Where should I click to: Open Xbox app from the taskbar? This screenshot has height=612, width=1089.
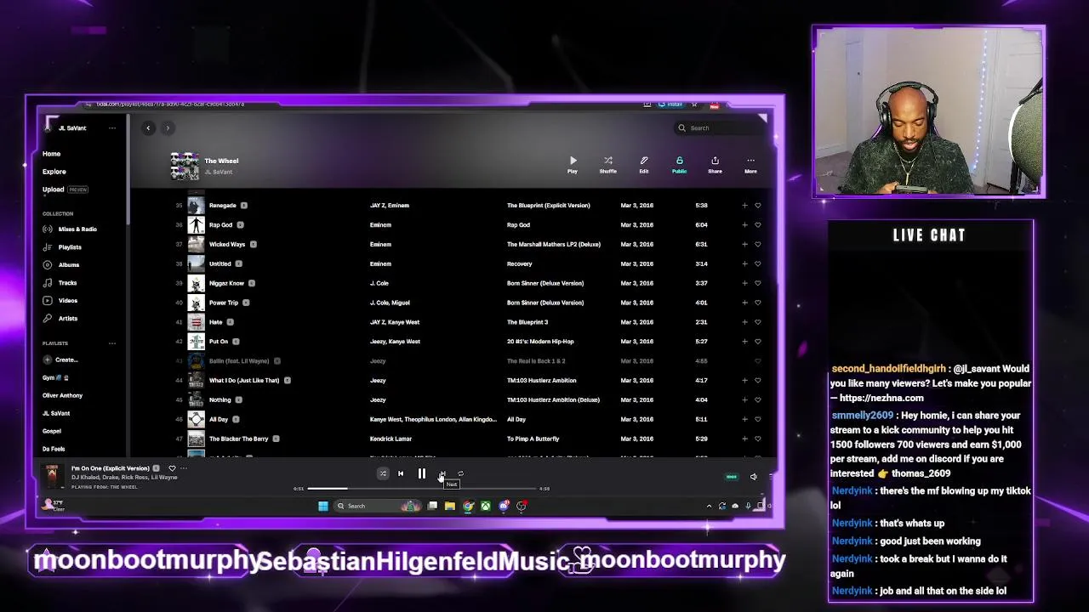486,506
